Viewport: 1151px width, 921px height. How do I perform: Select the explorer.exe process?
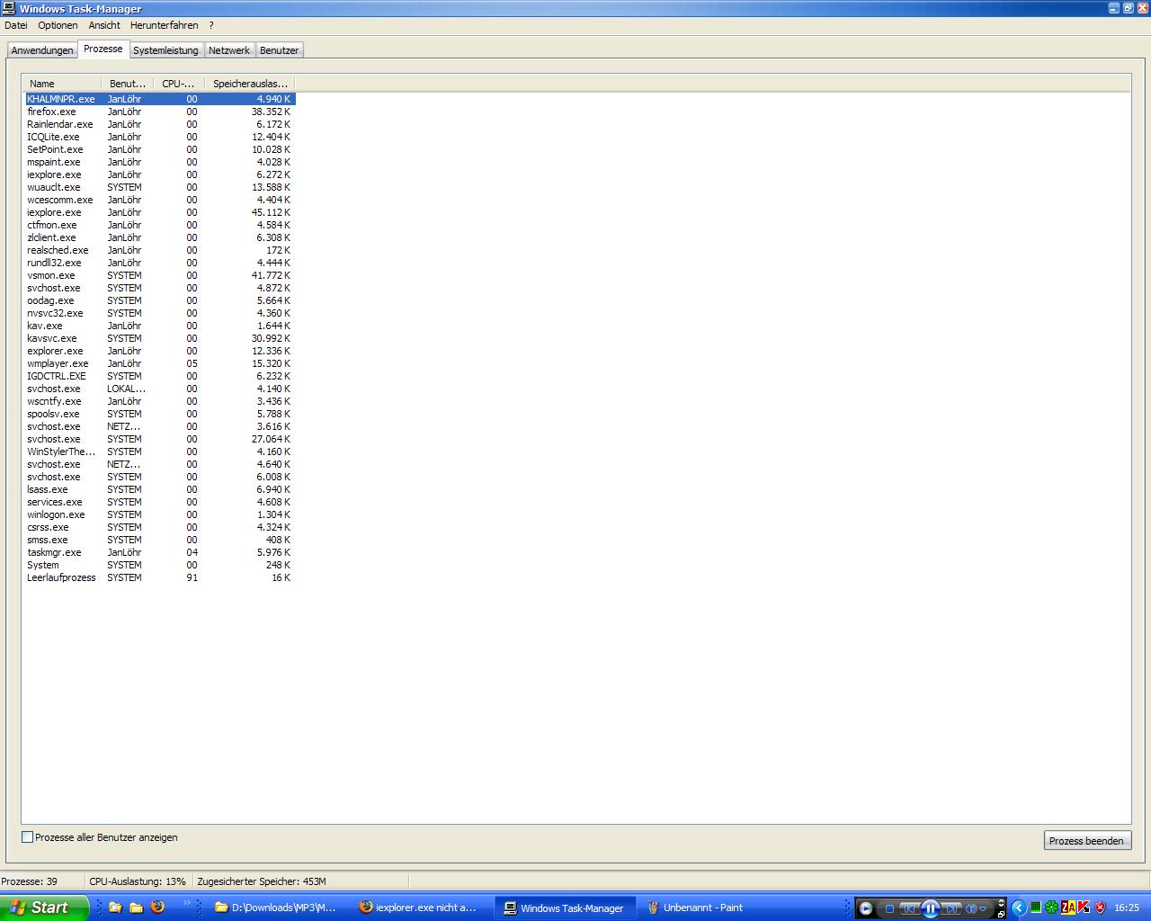pyautogui.click(x=160, y=351)
